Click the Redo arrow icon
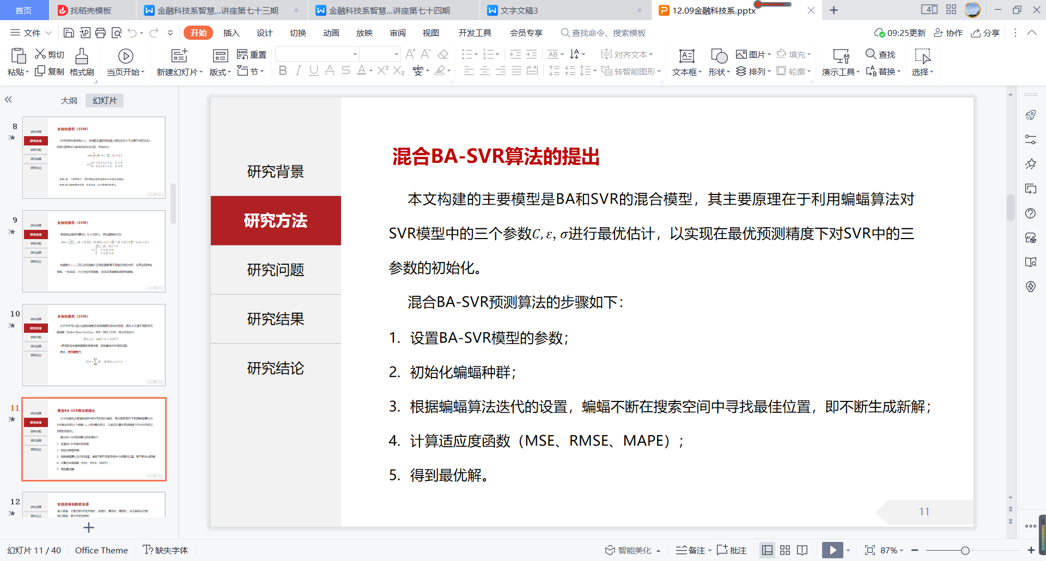1046x561 pixels. click(154, 33)
